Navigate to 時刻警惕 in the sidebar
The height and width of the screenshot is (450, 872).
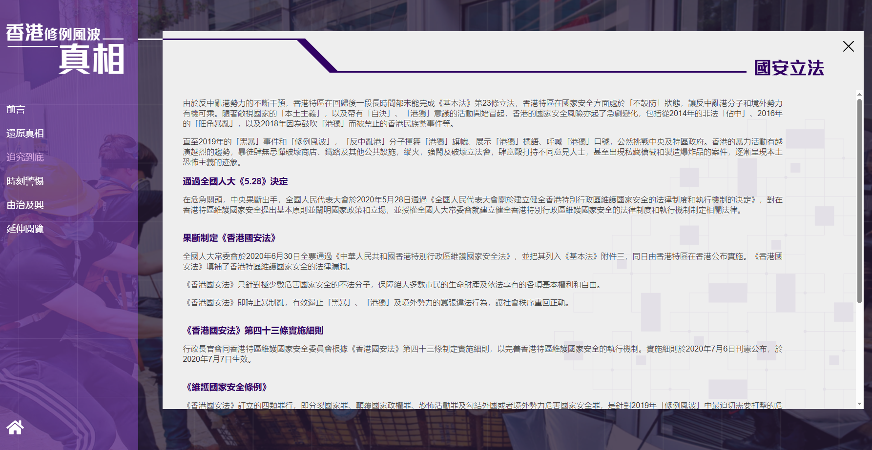pyautogui.click(x=25, y=181)
